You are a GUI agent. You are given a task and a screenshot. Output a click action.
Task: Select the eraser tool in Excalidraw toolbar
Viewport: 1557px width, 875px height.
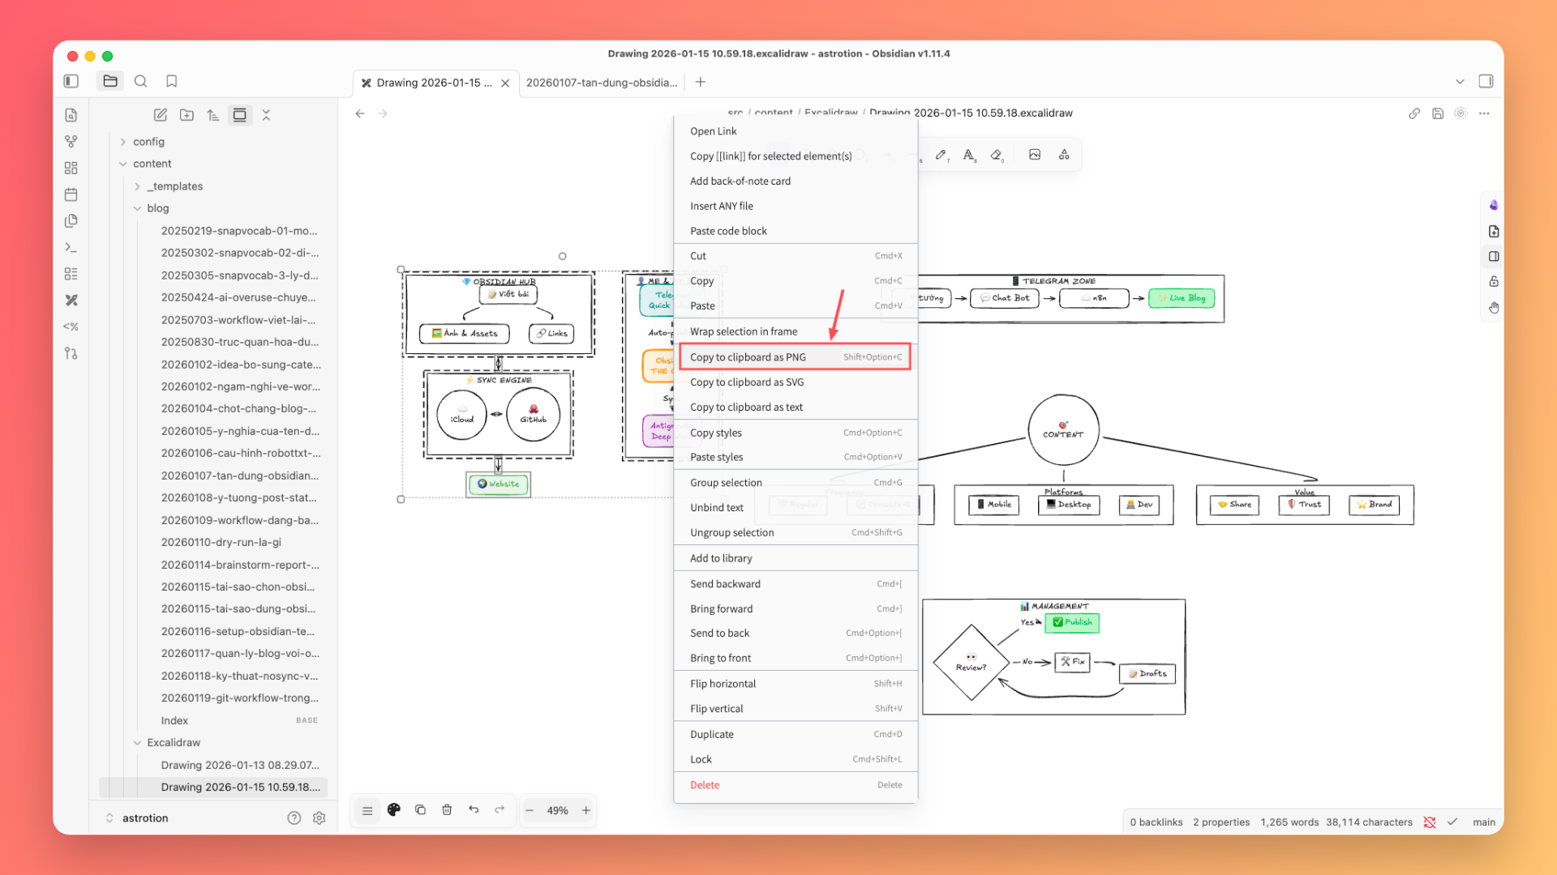997,155
